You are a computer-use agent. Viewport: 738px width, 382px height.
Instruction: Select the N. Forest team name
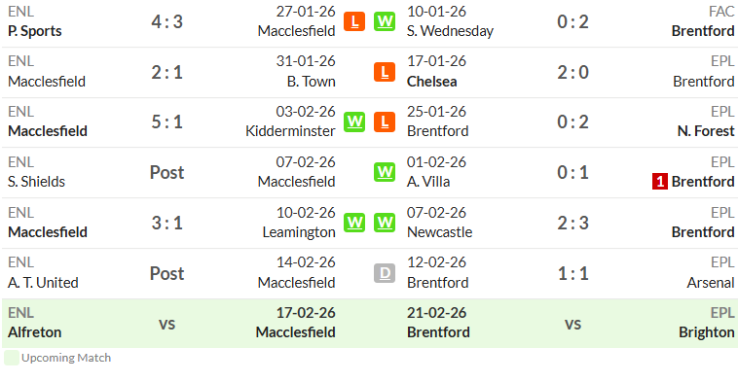pyautogui.click(x=706, y=131)
